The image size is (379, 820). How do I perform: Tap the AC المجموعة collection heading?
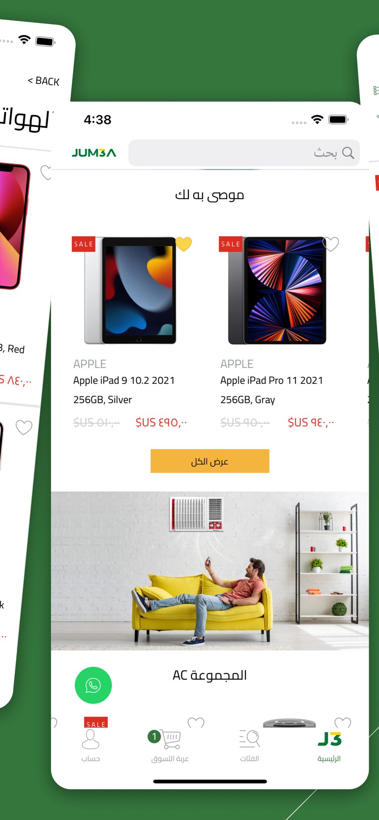[210, 675]
